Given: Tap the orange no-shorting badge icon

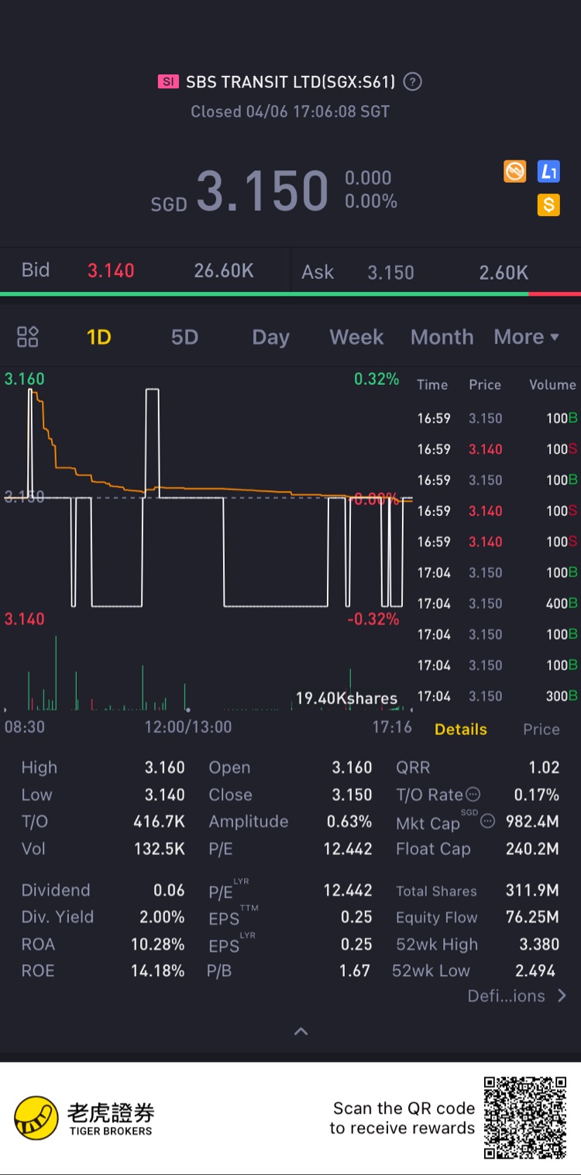Looking at the screenshot, I should click(x=515, y=171).
